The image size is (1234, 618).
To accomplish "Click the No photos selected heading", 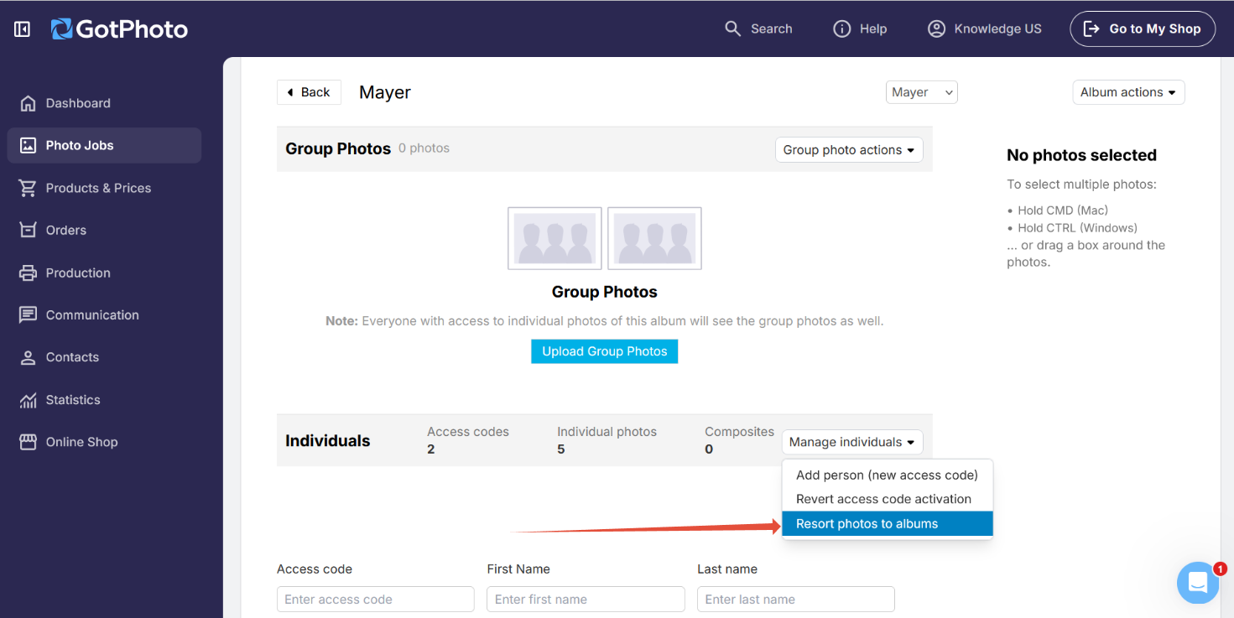I will click(x=1081, y=155).
